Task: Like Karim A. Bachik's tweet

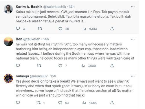Action: pyautogui.click(x=60, y=29)
